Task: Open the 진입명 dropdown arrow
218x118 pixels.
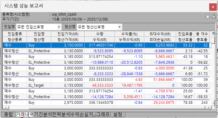Action: [x=59, y=27]
